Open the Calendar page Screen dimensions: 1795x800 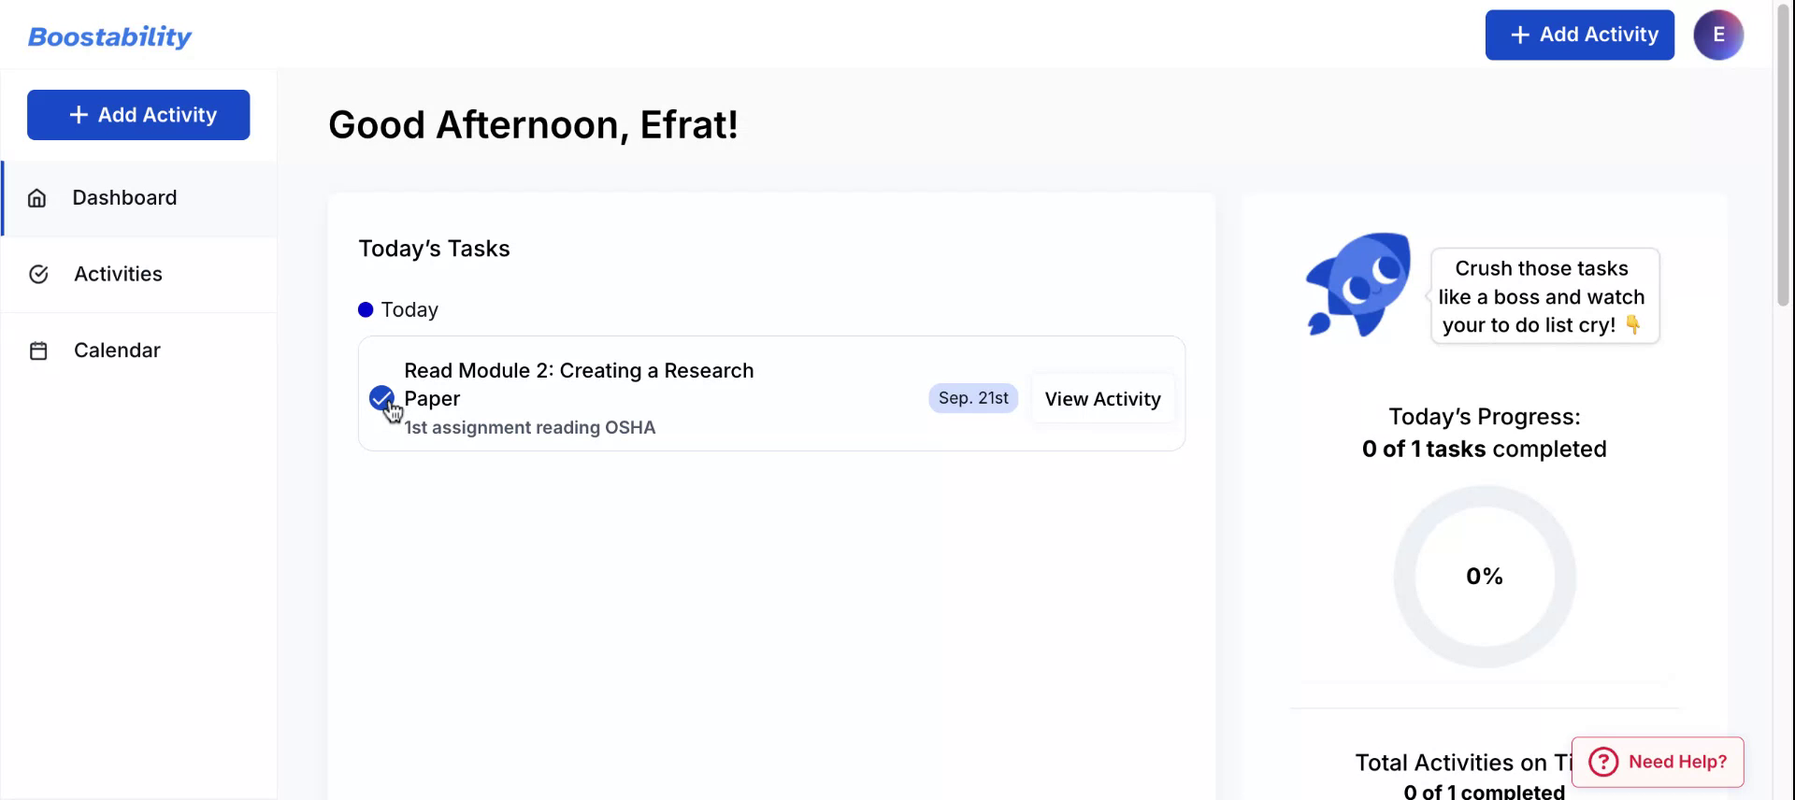[117, 351]
